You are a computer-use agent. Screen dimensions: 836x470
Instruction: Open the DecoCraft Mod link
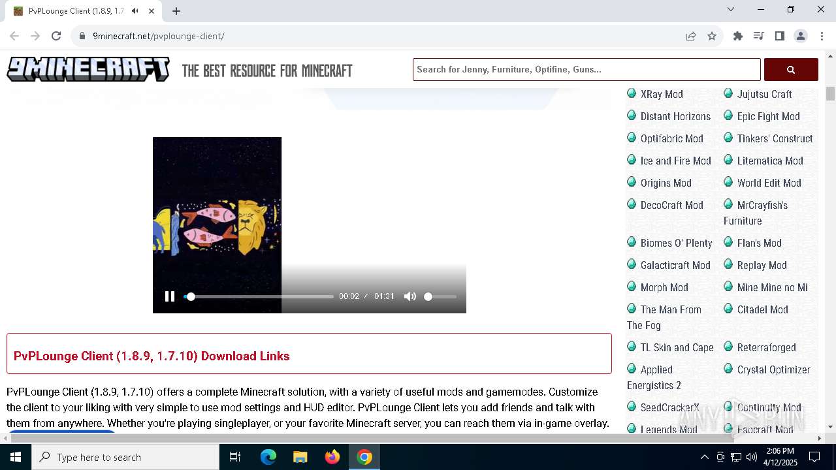pos(672,205)
